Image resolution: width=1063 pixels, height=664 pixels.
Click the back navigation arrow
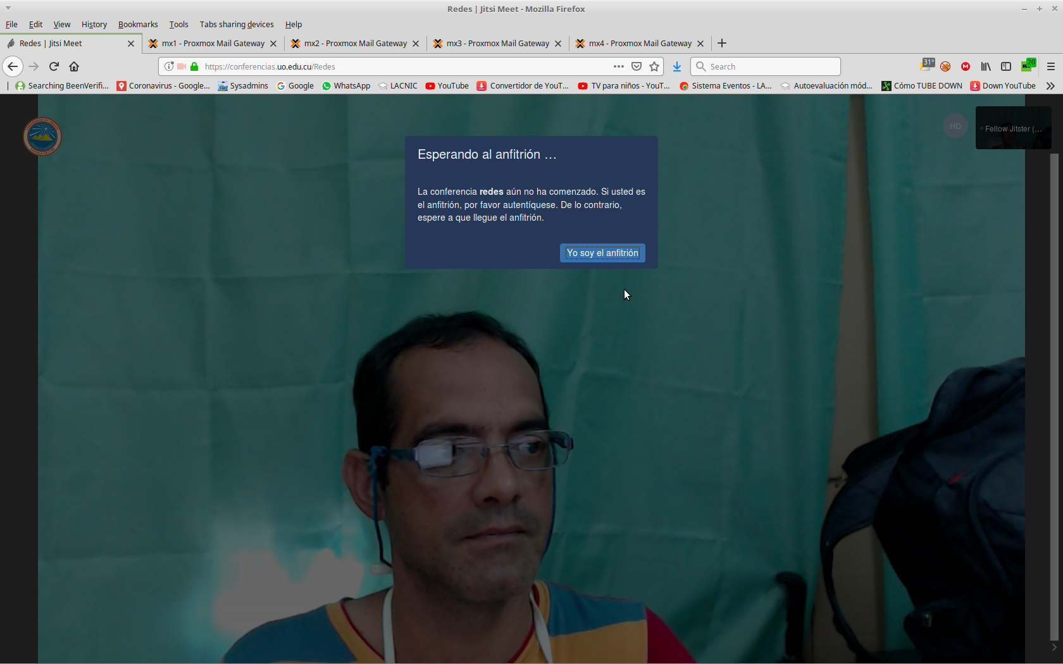tap(13, 66)
